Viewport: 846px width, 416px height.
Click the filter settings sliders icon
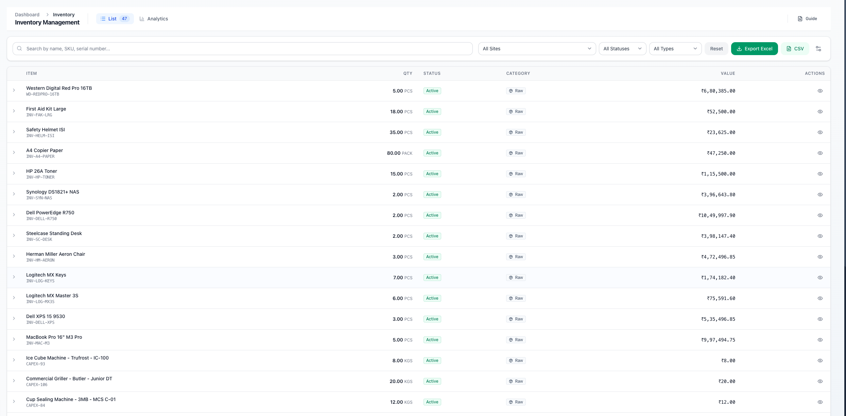click(x=818, y=49)
